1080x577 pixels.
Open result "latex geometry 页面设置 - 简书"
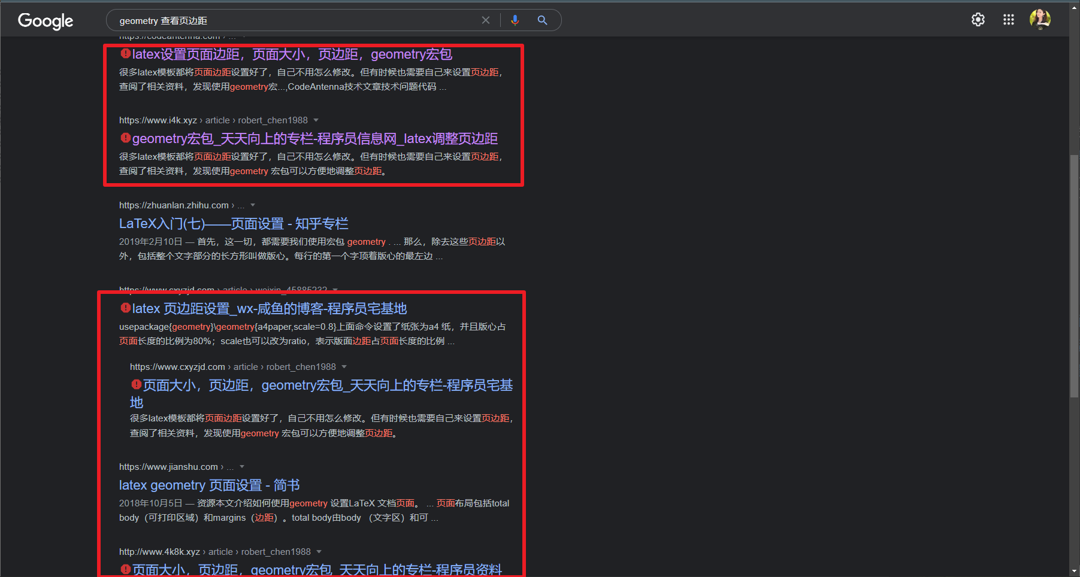(x=210, y=485)
